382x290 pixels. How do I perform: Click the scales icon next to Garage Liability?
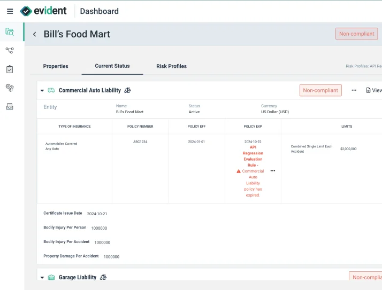click(x=103, y=277)
